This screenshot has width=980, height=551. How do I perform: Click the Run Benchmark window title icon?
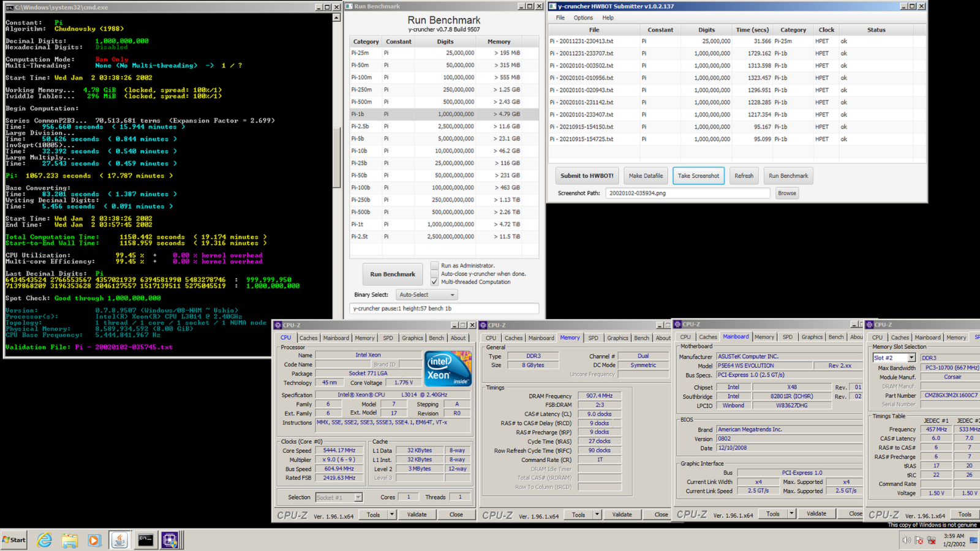click(x=349, y=6)
